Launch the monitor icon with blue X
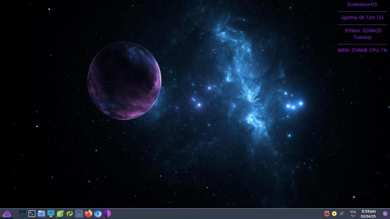This screenshot has width=390, height=219. pyautogui.click(x=51, y=214)
